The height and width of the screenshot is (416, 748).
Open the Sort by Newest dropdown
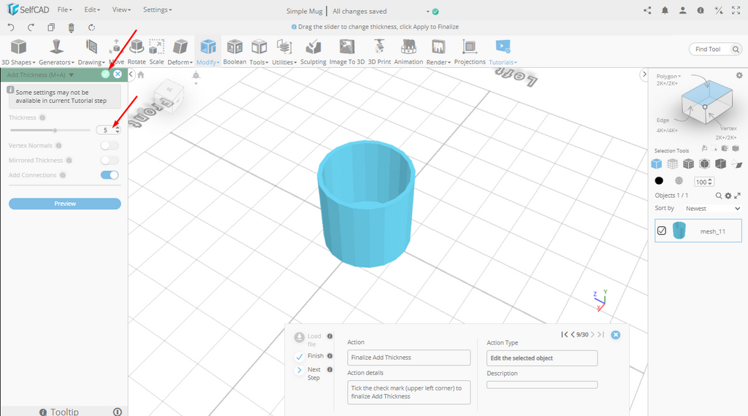tap(713, 208)
